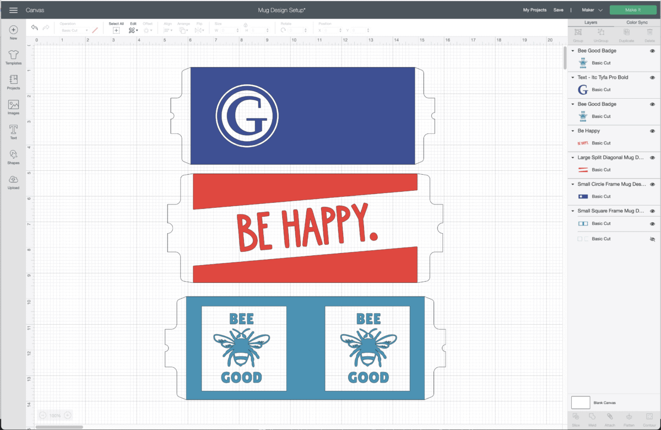Open the Maker machine dropdown
This screenshot has width=661, height=430.
[592, 10]
